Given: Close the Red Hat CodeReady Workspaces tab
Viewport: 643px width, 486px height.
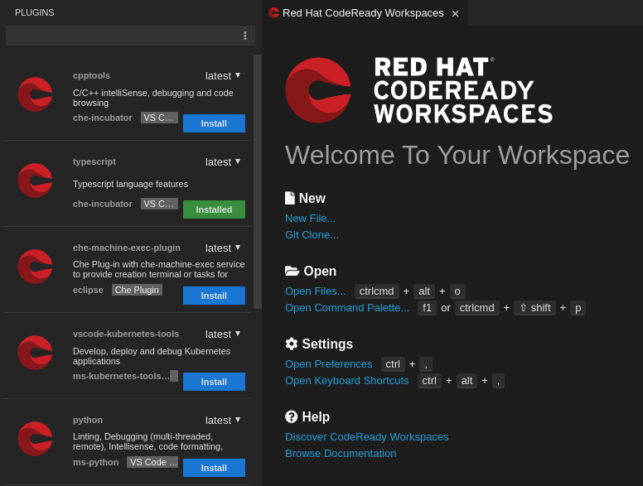Looking at the screenshot, I should pyautogui.click(x=455, y=13).
